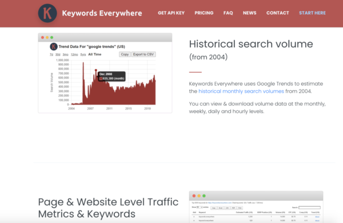Screen dimensions: 343x223
Task: Click the green dot on trend chart window
Action: tap(51, 38)
